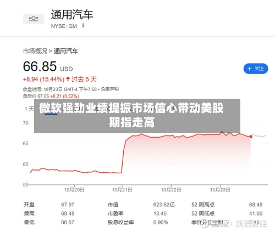Click the 10月21日 date label on axis
The width and height of the screenshot is (275, 232).
[122, 190]
